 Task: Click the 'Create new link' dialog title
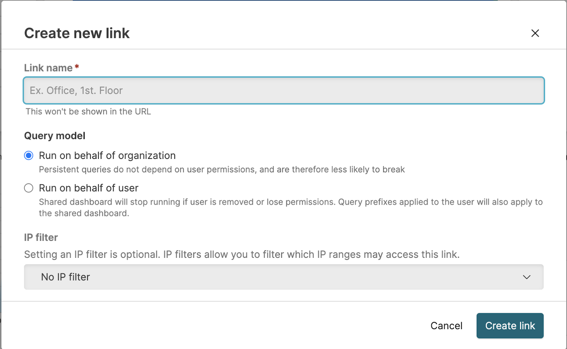tap(77, 33)
